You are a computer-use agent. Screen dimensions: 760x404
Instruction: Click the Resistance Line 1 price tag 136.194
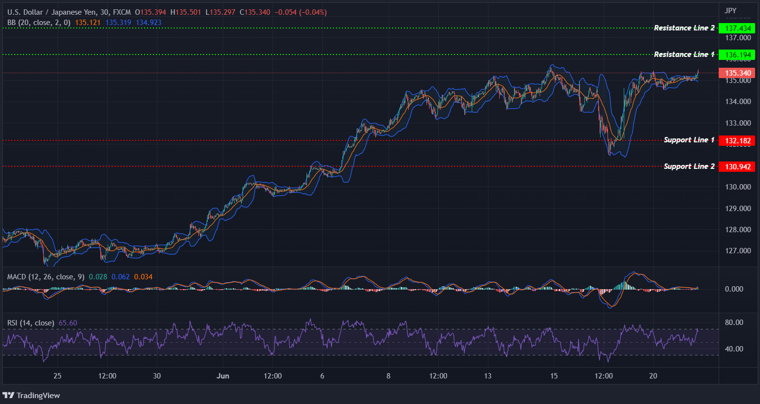point(737,54)
